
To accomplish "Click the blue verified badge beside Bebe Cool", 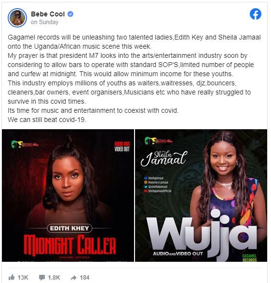I will coord(70,14).
